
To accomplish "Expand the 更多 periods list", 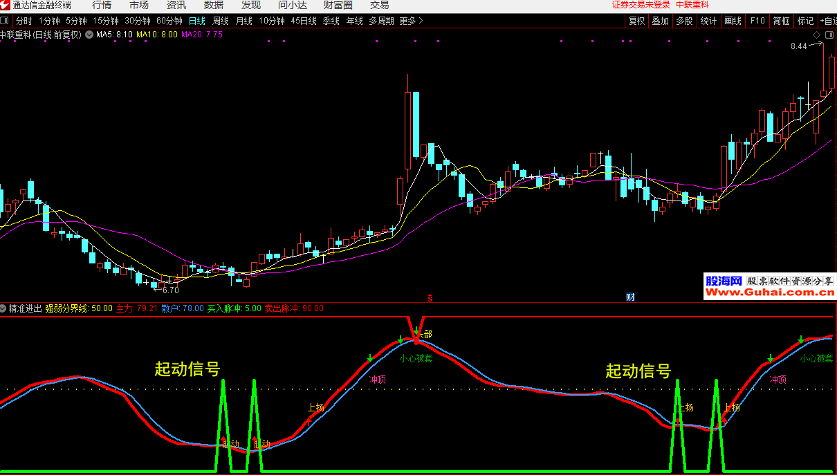I will coord(411,21).
